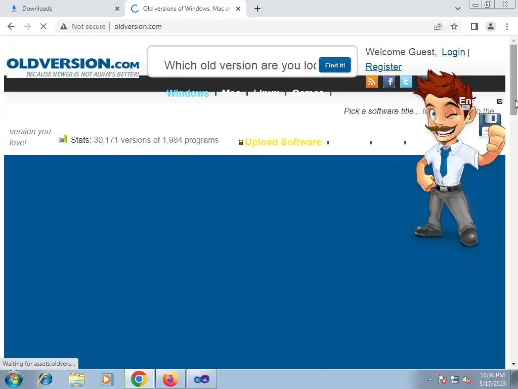The image size is (518, 389).
Task: Select the Old versions of Windows tab
Action: (x=187, y=9)
